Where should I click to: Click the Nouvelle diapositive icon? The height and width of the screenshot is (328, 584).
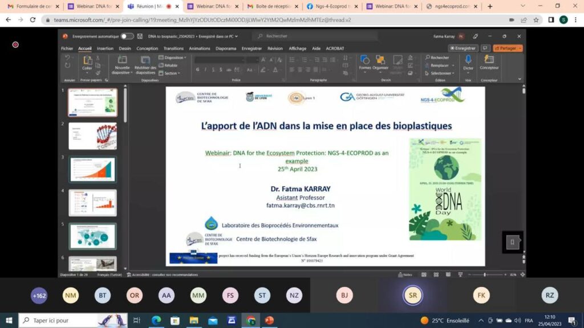coord(122,61)
